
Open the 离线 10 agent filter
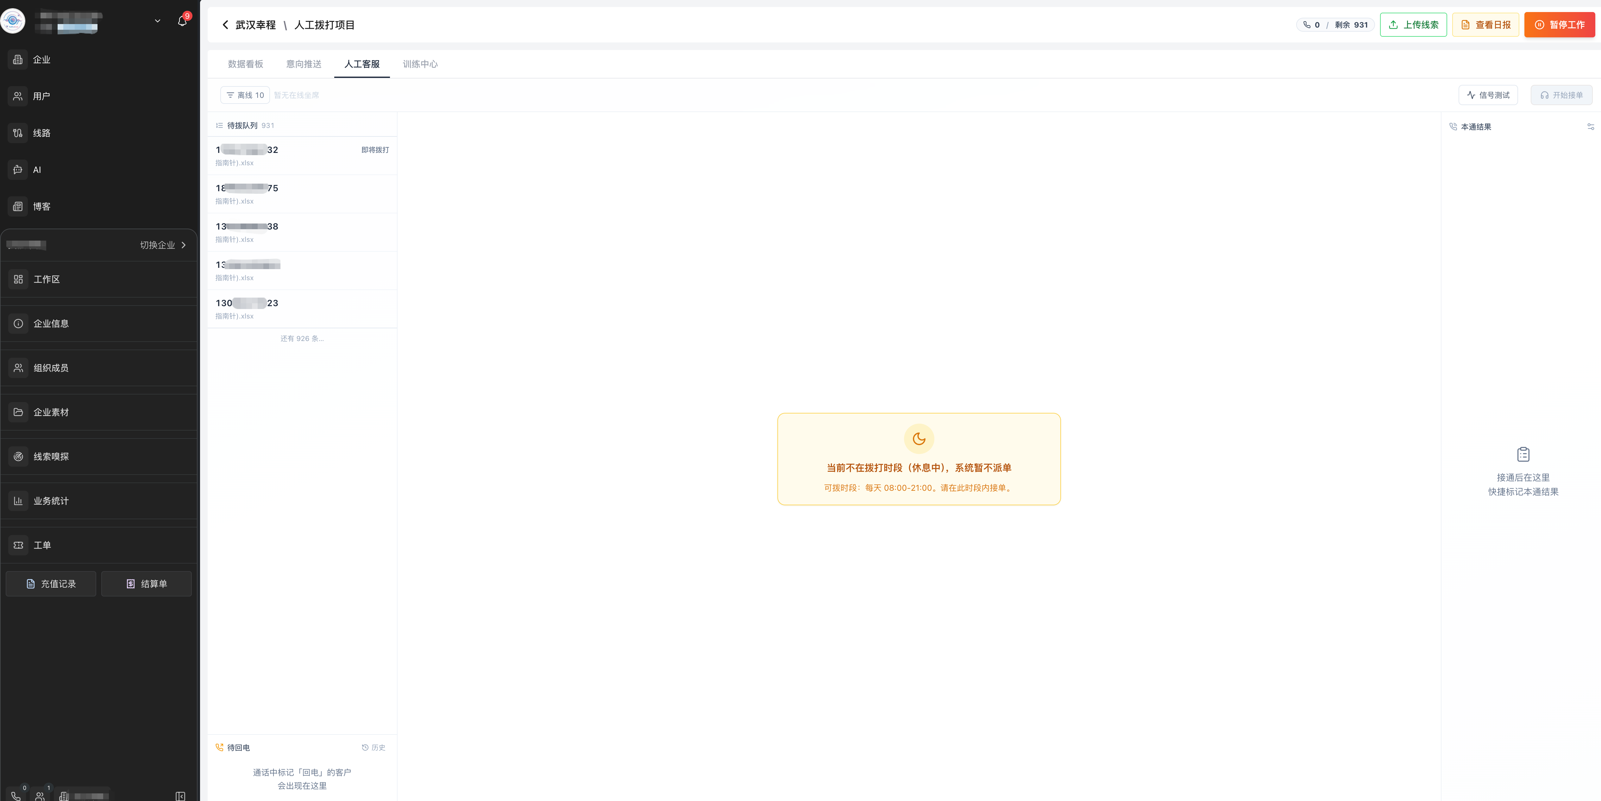point(245,95)
